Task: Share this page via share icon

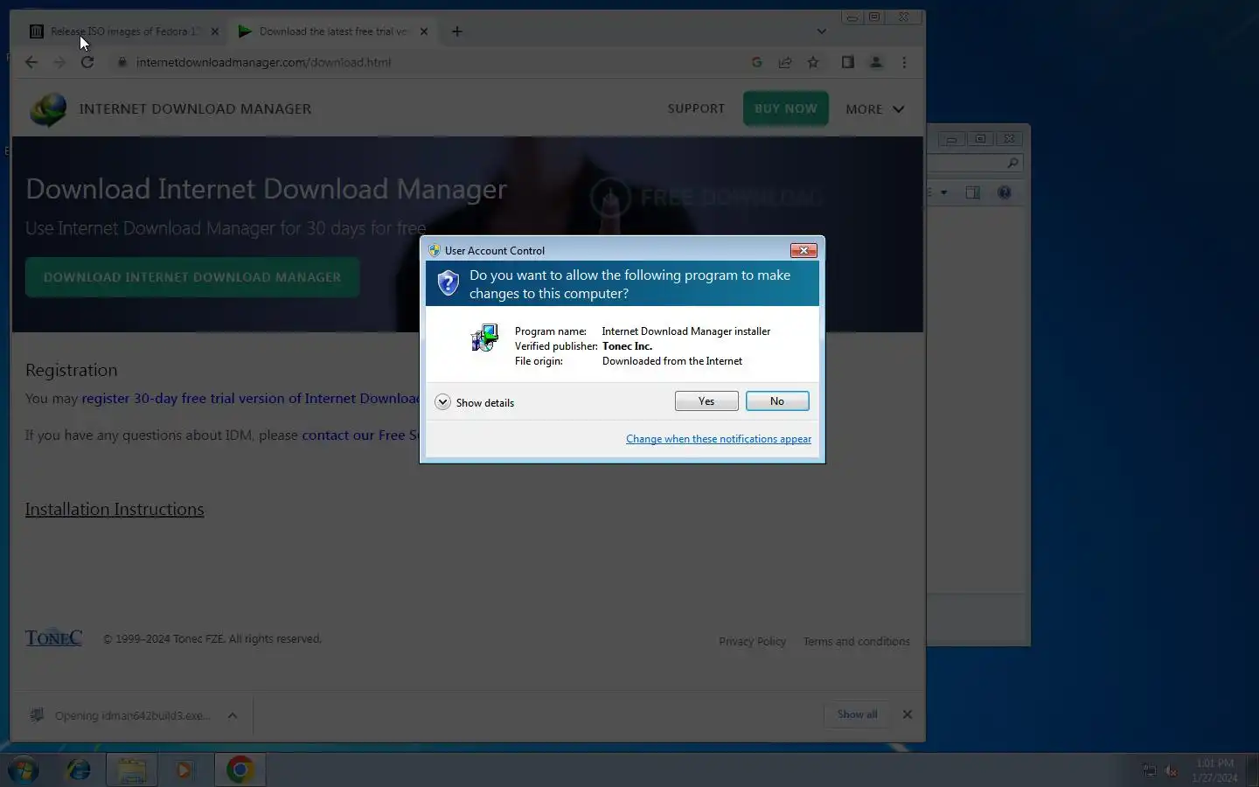Action: [x=785, y=62]
